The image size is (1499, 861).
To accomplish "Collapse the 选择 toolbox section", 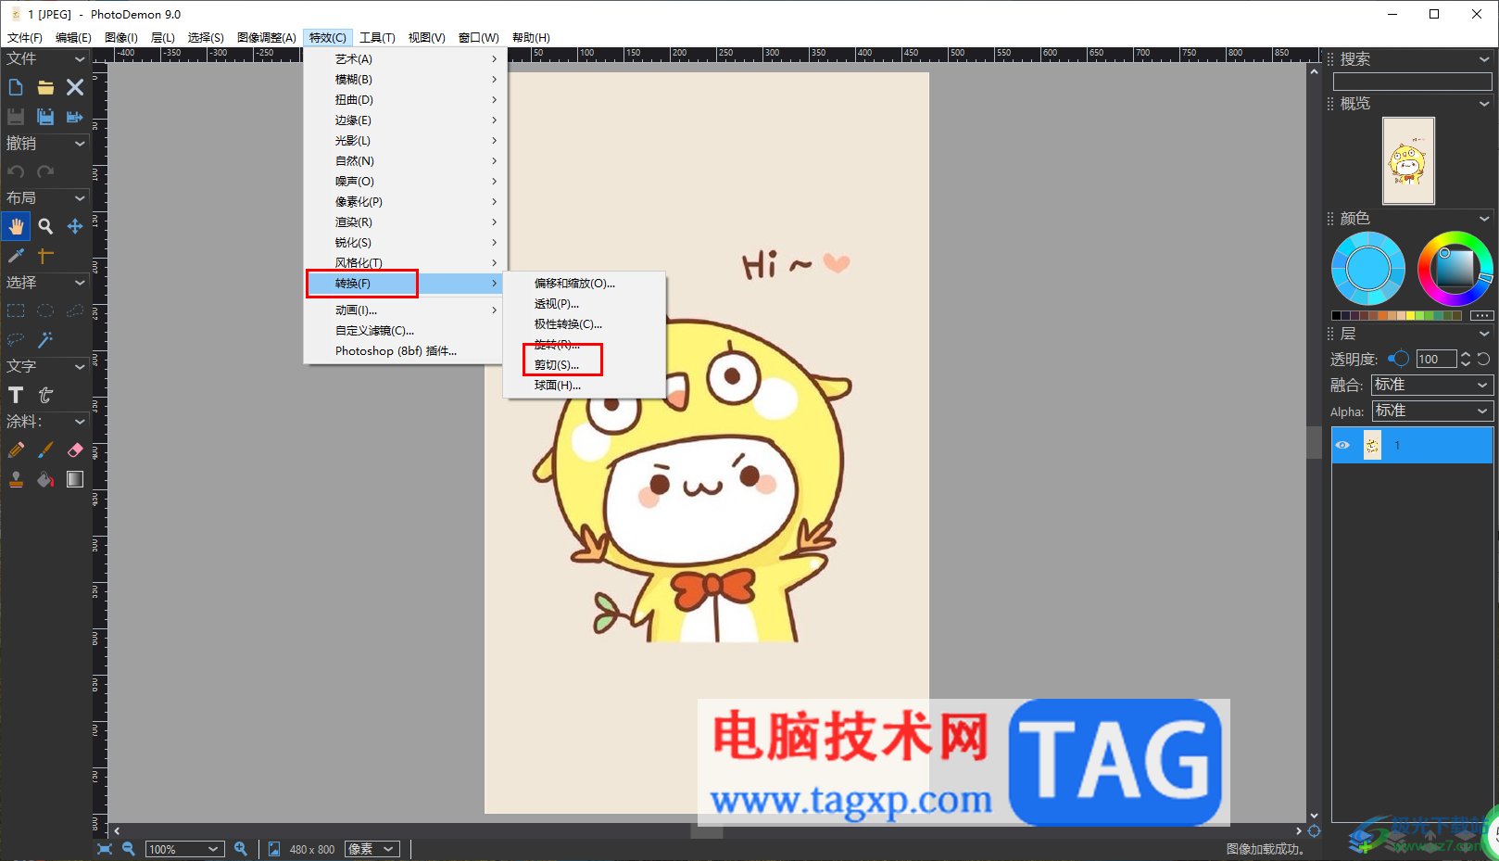I will click(x=80, y=283).
